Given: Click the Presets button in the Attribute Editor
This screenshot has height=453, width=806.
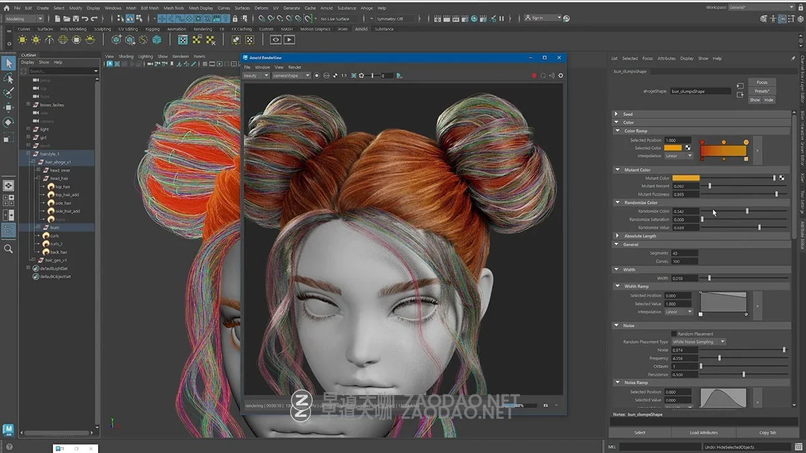Looking at the screenshot, I should tap(762, 91).
